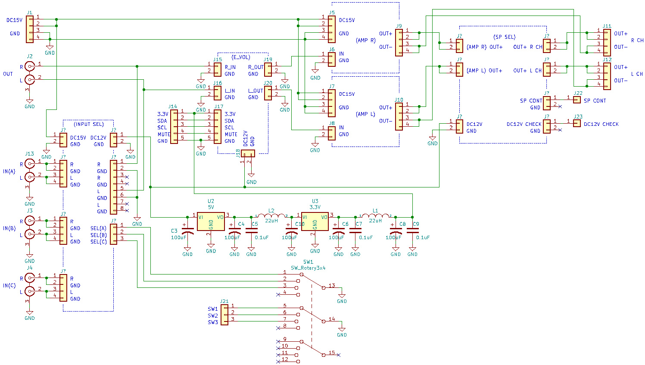Viewport: 645px width, 365px height.
Task: Select the J13 IN(A) audio jack
Action: click(29, 171)
